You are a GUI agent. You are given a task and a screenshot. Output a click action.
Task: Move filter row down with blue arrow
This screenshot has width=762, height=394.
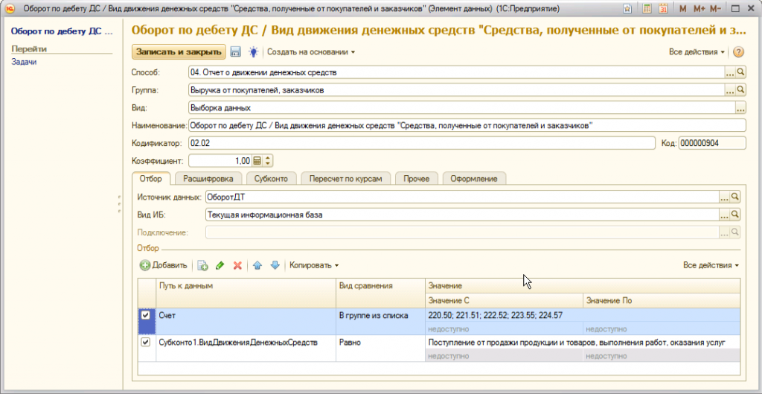point(275,265)
